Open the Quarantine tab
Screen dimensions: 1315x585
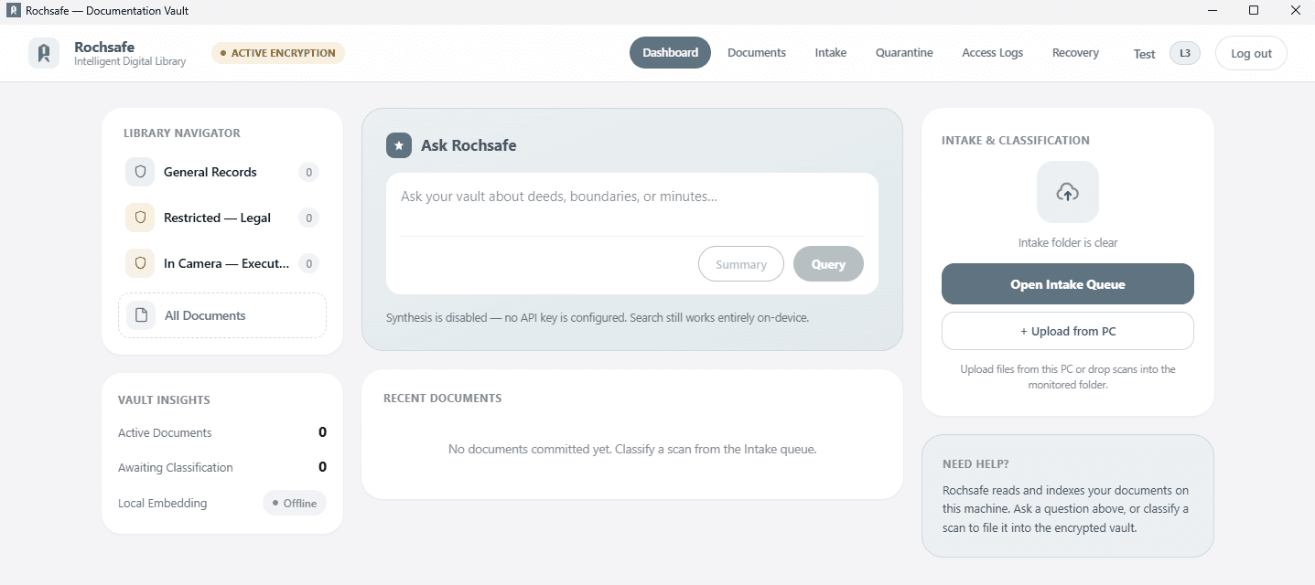(x=904, y=52)
